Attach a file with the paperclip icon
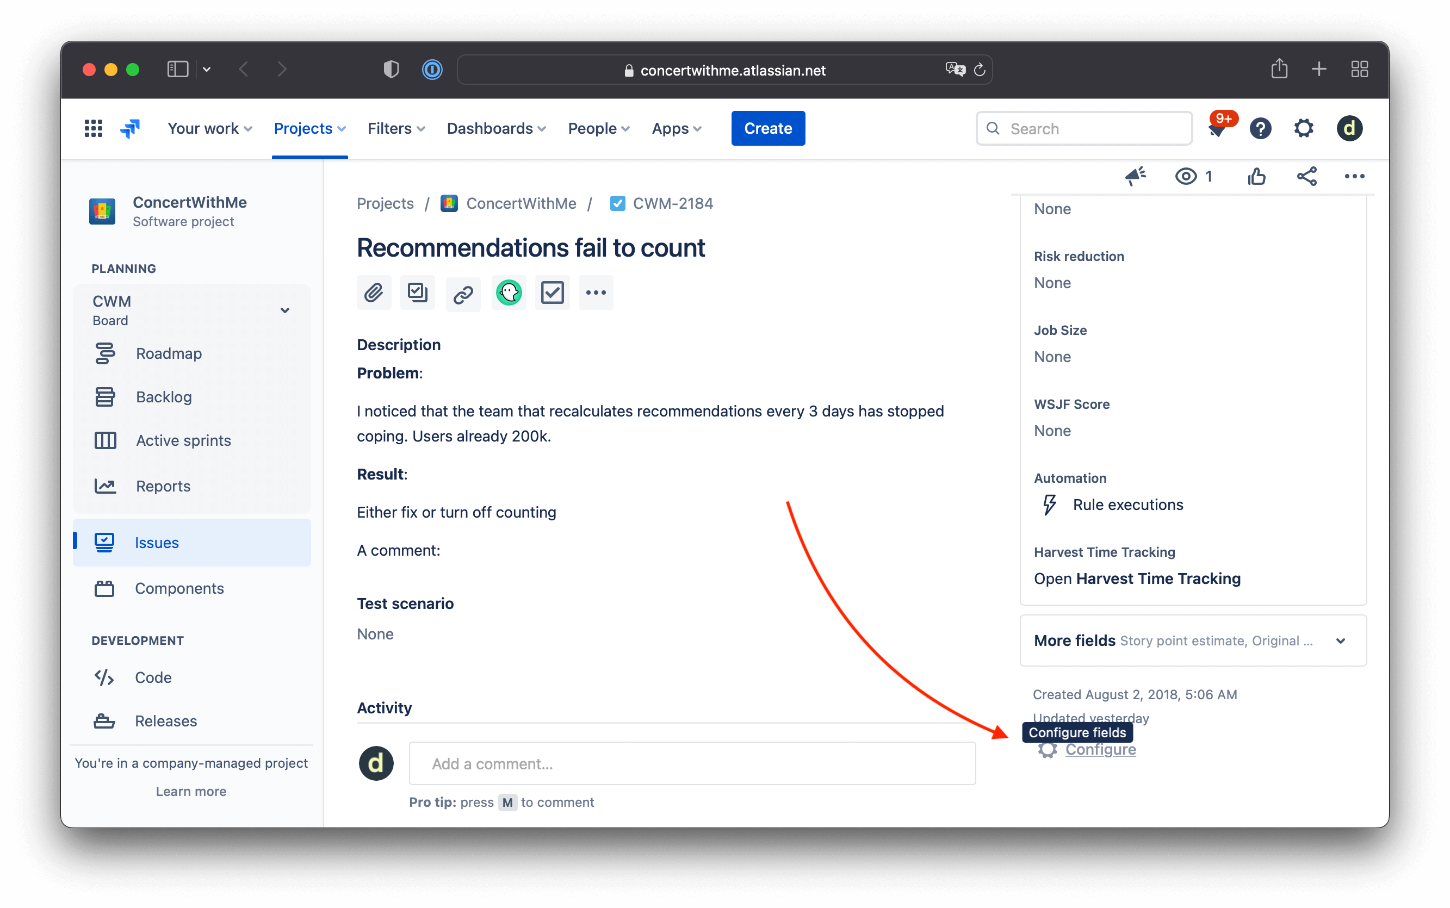Image resolution: width=1450 pixels, height=908 pixels. click(374, 293)
